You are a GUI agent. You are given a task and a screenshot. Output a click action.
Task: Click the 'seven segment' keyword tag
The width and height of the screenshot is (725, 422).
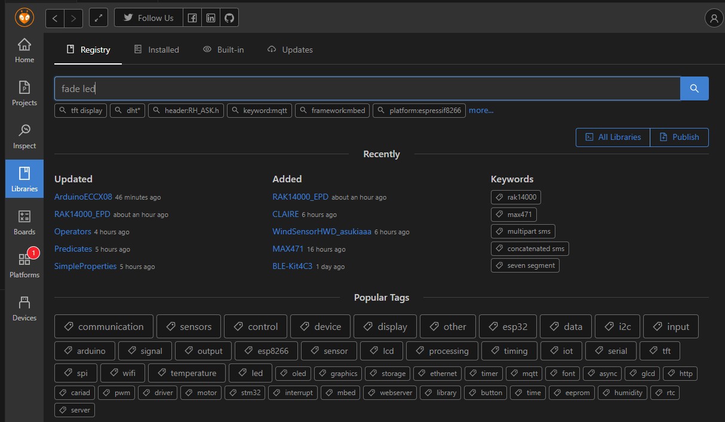click(x=525, y=265)
